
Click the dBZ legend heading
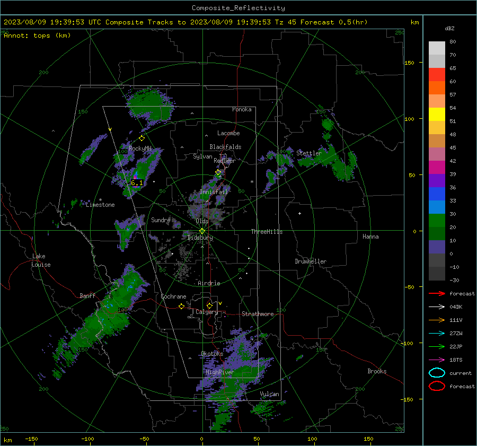[449, 28]
